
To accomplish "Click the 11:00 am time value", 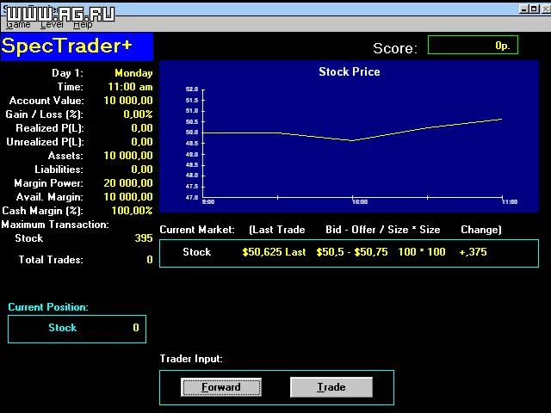I will coord(130,87).
